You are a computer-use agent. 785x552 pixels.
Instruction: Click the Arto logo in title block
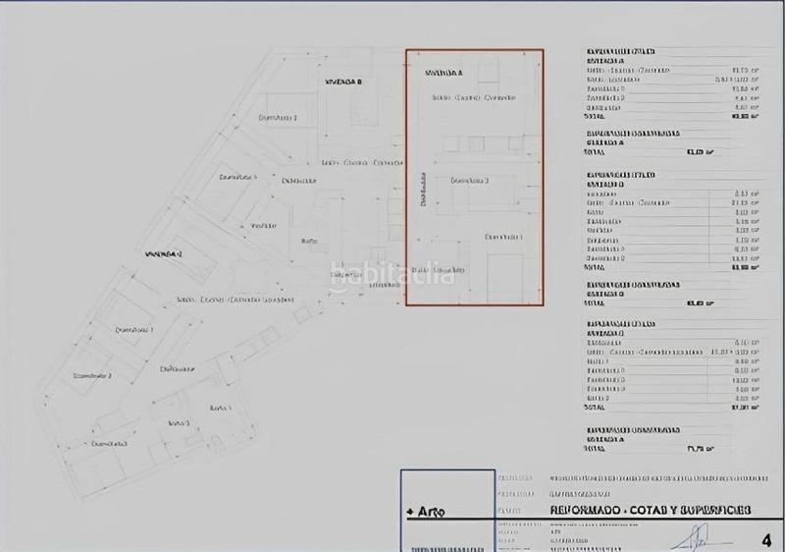coord(424,512)
